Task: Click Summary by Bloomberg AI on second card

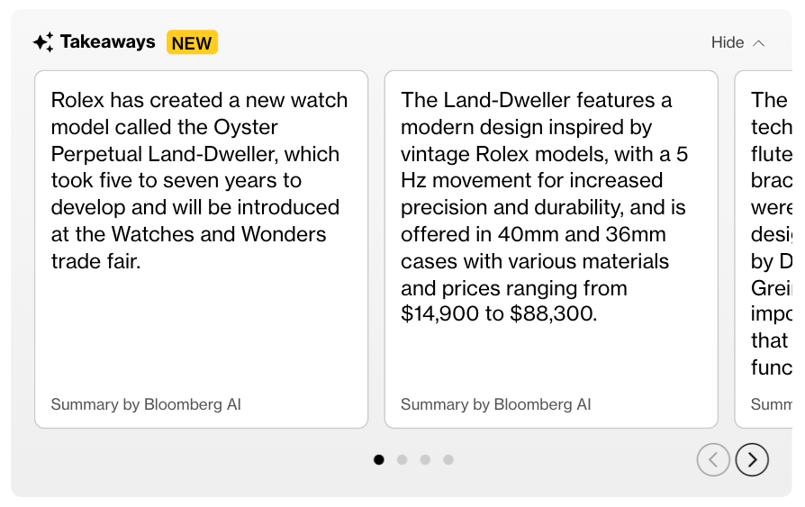Action: (496, 404)
